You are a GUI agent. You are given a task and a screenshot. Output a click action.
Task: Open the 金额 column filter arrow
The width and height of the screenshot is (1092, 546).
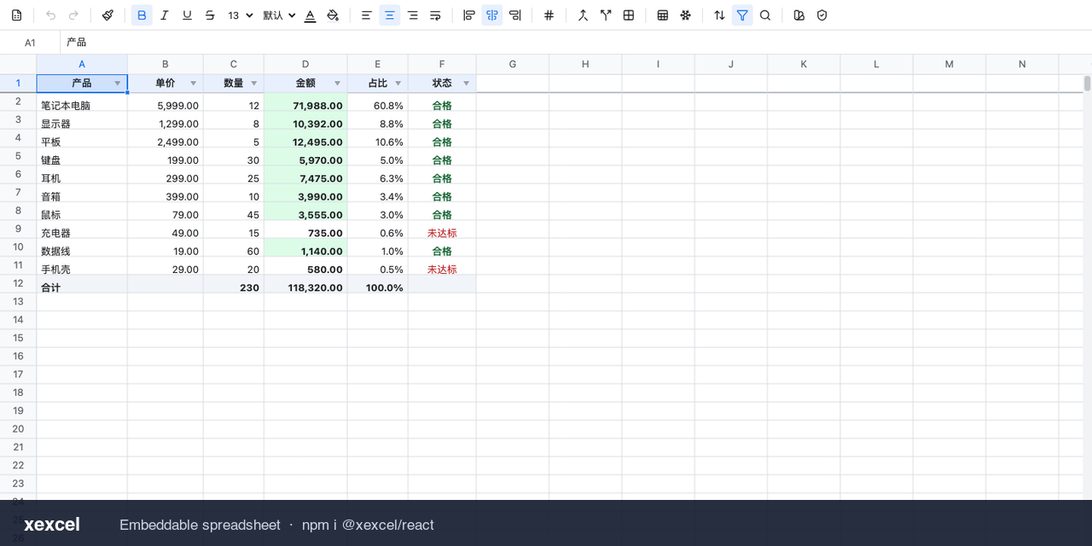(x=338, y=84)
